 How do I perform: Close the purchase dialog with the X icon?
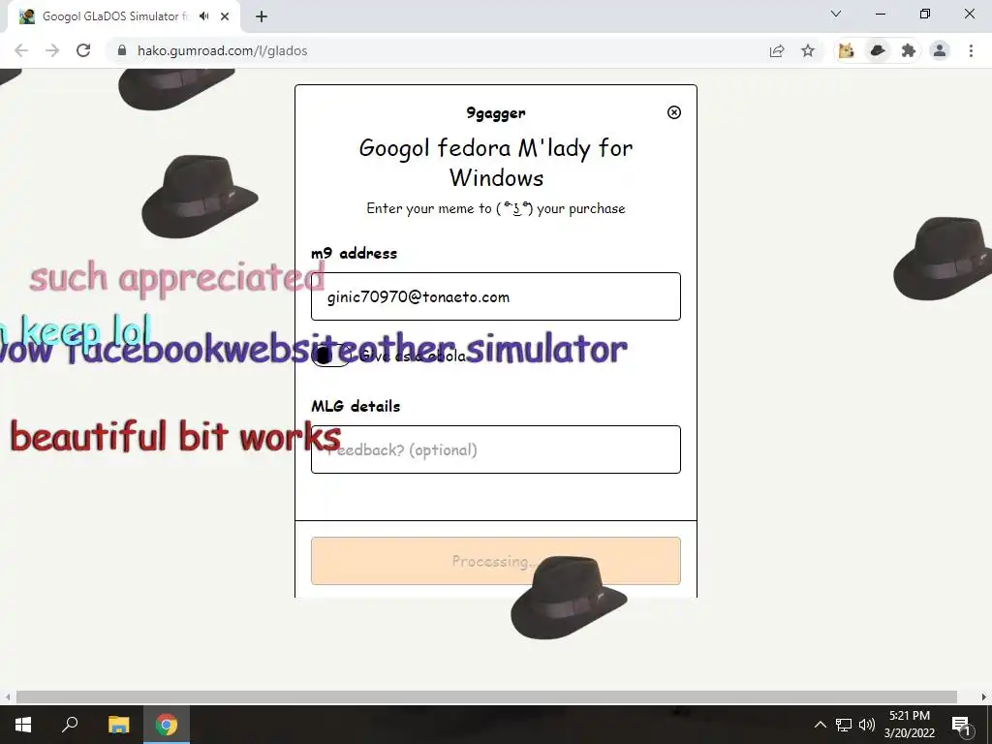click(x=674, y=112)
